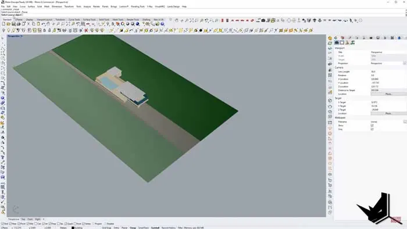
Task: Click the X Target value field
Action: pos(388,102)
